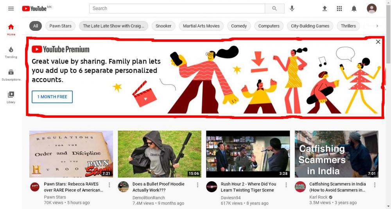
Task: Dismiss the YouTube Premium banner
Action: (378, 42)
